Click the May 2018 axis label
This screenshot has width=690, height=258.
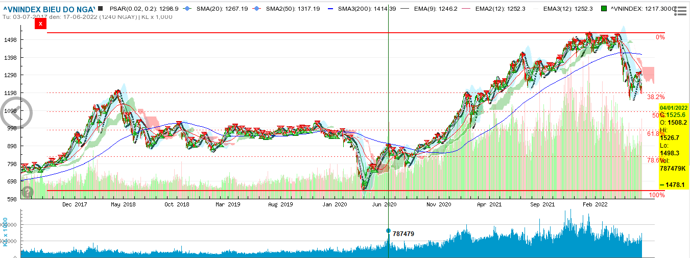click(123, 204)
